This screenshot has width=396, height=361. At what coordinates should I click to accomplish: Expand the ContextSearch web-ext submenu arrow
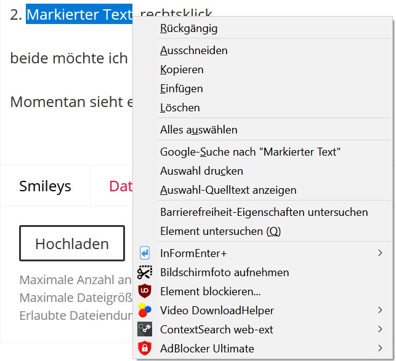[x=380, y=329]
